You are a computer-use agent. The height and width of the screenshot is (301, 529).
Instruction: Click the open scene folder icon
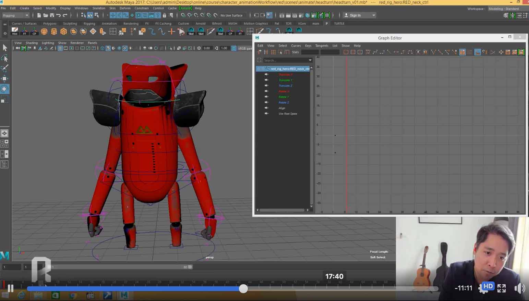click(45, 15)
